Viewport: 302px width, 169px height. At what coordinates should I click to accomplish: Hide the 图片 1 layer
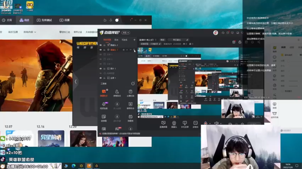[x=100, y=69]
